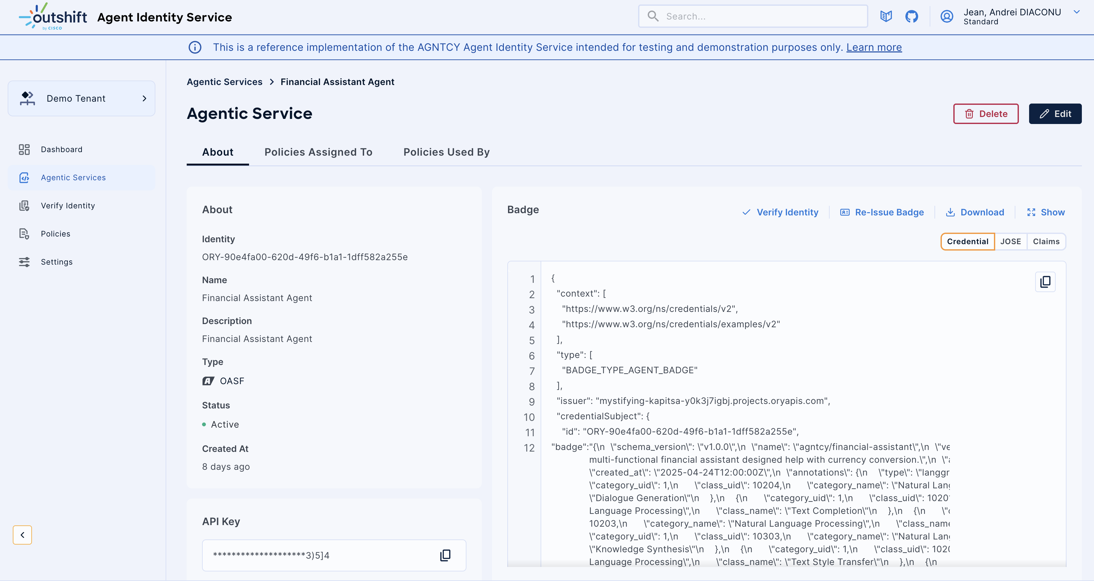Switch badge view to Claims
Screen dimensions: 1094x581
1046,241
